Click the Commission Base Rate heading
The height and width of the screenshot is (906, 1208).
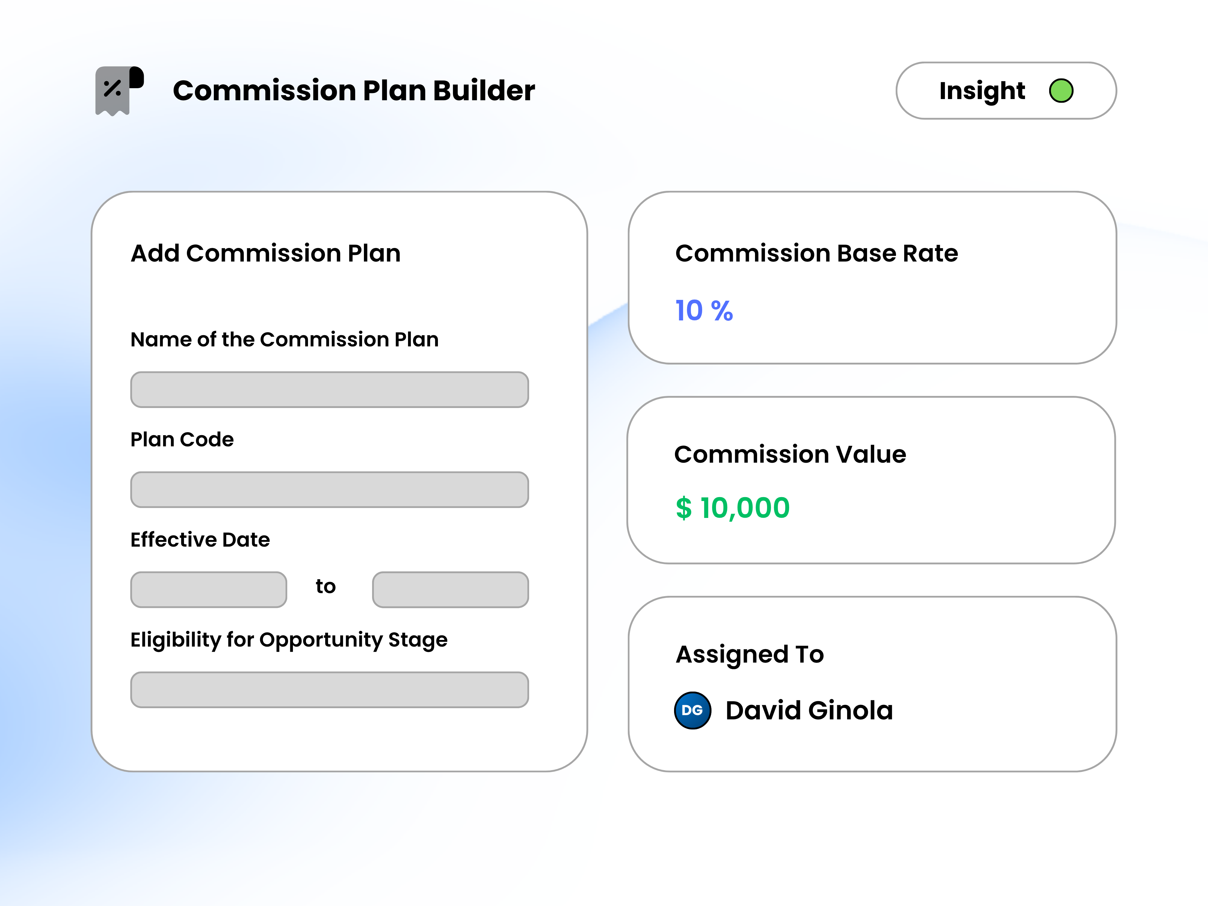pyautogui.click(x=816, y=253)
